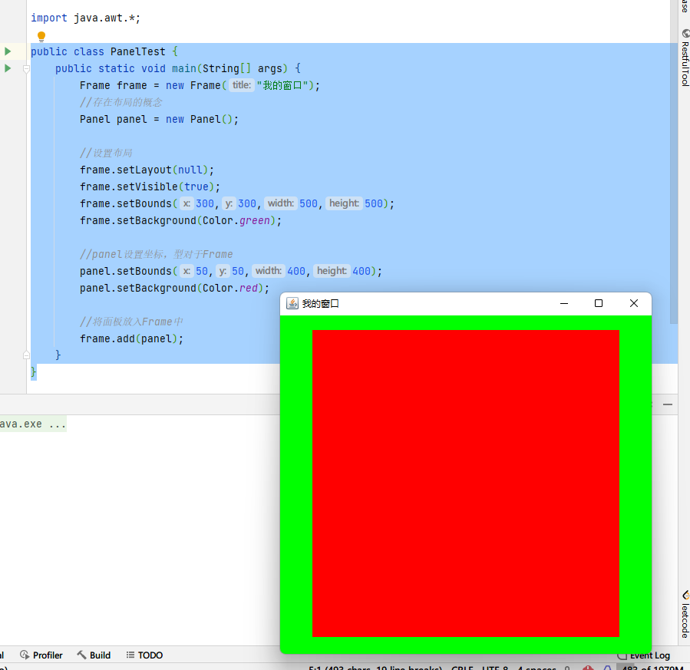Screen dimensions: 690x670
Task: Run the main method from gutter arrow
Action: [8, 68]
